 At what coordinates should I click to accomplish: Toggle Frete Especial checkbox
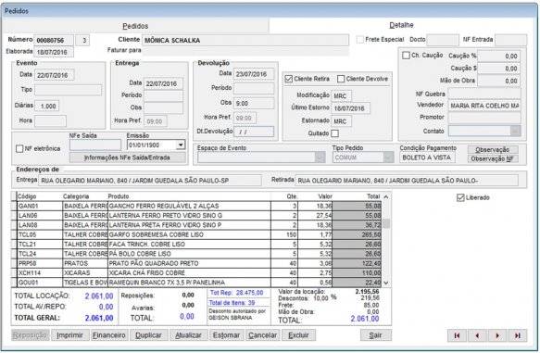[x=360, y=40]
